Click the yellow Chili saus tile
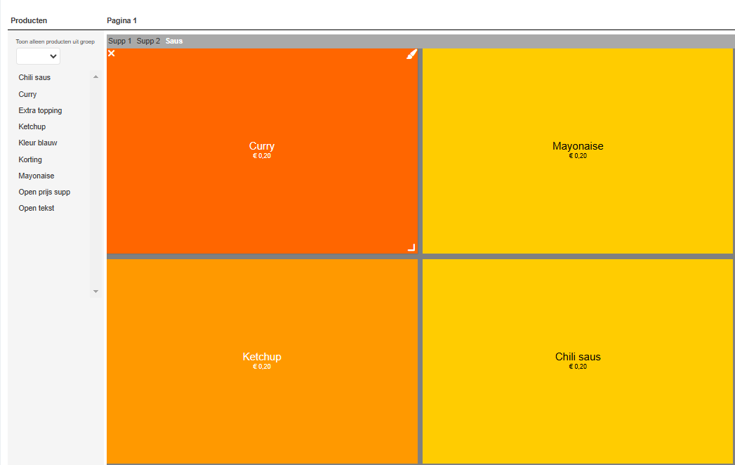The width and height of the screenshot is (735, 465). [578, 361]
